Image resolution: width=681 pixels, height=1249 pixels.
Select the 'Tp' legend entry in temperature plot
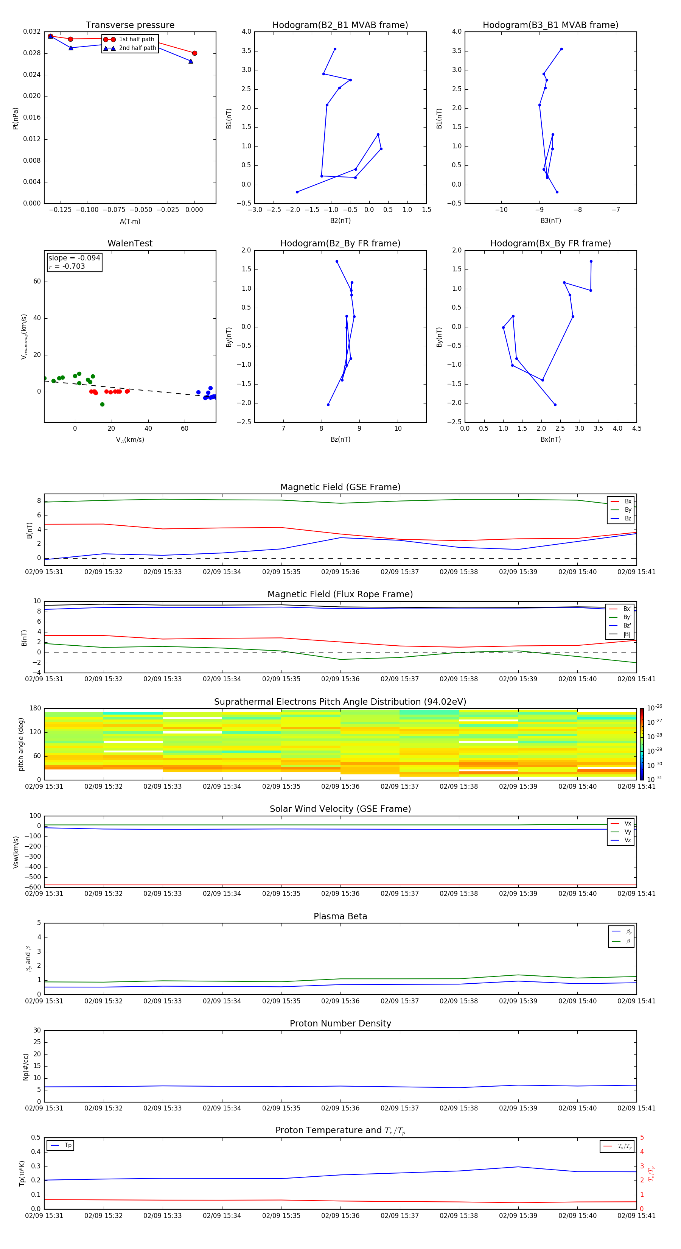[61, 1146]
